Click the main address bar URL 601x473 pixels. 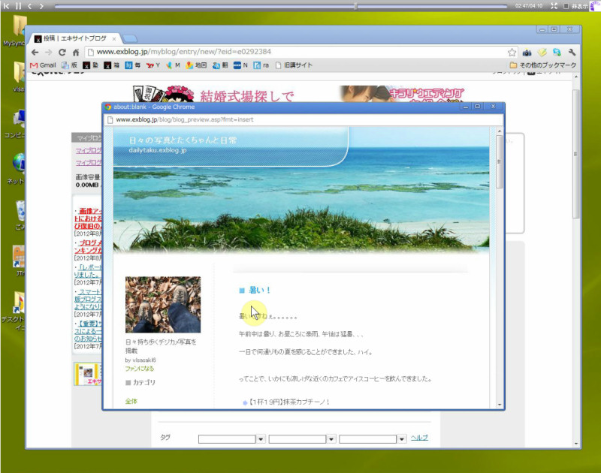coord(183,52)
